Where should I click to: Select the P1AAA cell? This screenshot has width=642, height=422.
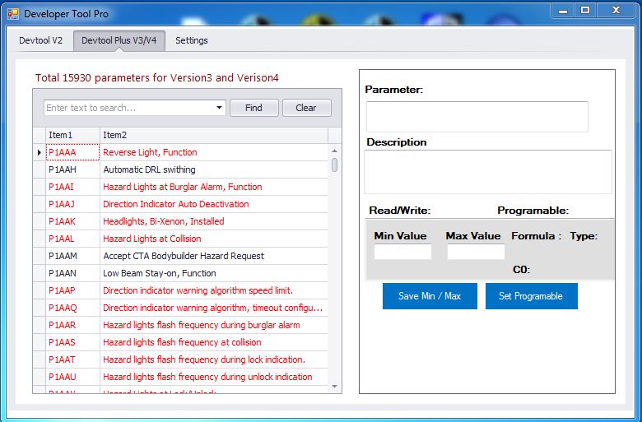coord(72,152)
